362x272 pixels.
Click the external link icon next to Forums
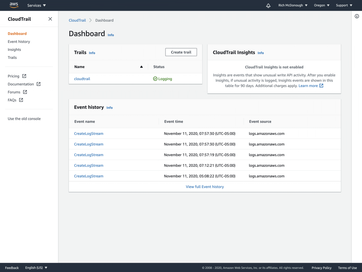(25, 92)
